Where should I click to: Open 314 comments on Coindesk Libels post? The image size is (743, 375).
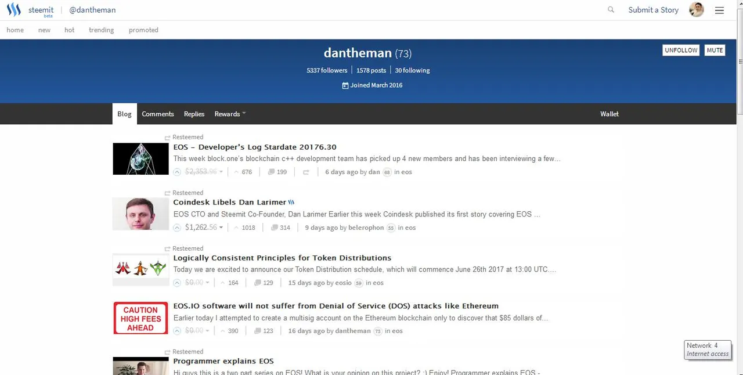pos(280,228)
